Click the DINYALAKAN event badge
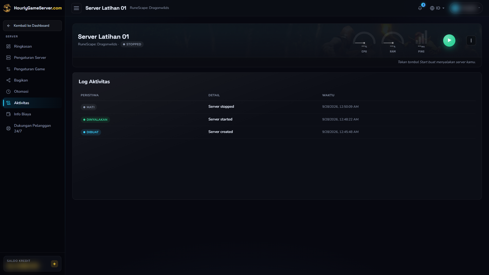Image resolution: width=489 pixels, height=275 pixels. (95, 120)
